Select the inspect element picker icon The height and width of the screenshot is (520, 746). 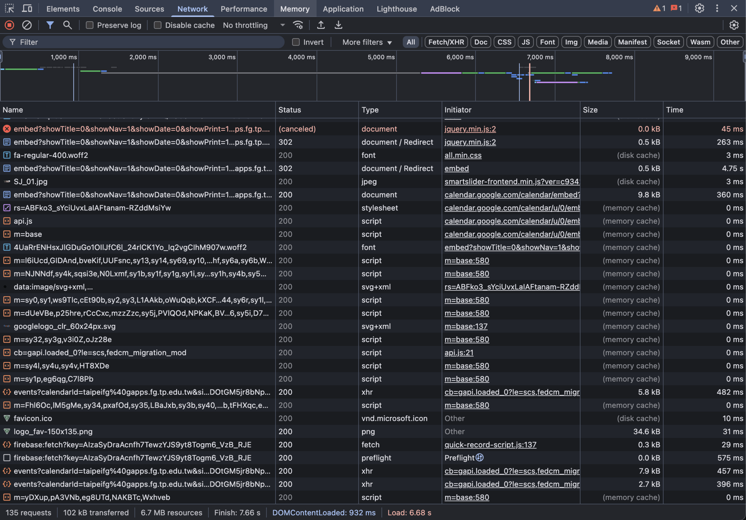[x=9, y=8]
